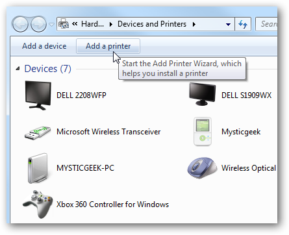Select the Wireless Optical mouse icon

coord(202,167)
